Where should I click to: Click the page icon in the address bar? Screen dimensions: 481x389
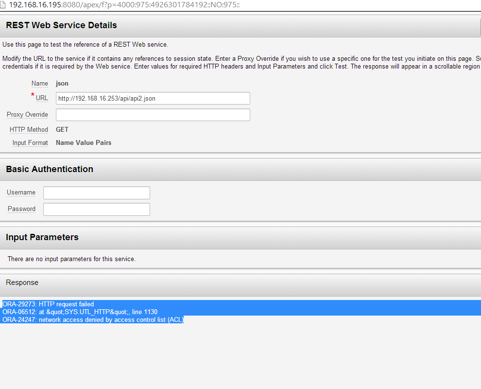click(4, 4)
